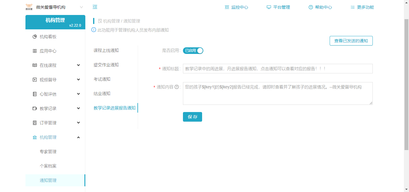409x192 pixels.
Task: Click the 帮助中心 question mark icon
Action: [311, 7]
